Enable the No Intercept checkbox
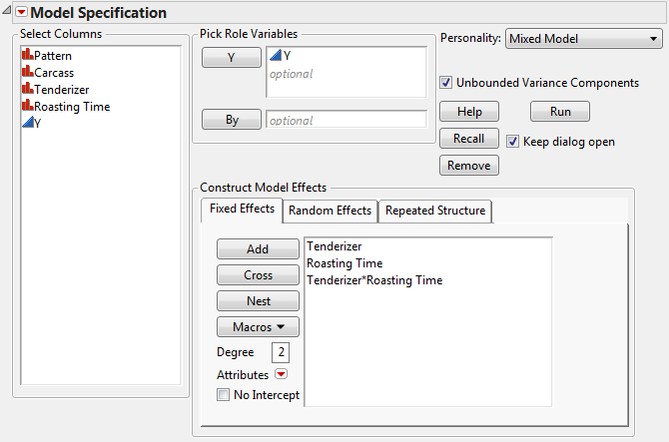Viewport: 669px width, 442px height. click(224, 395)
